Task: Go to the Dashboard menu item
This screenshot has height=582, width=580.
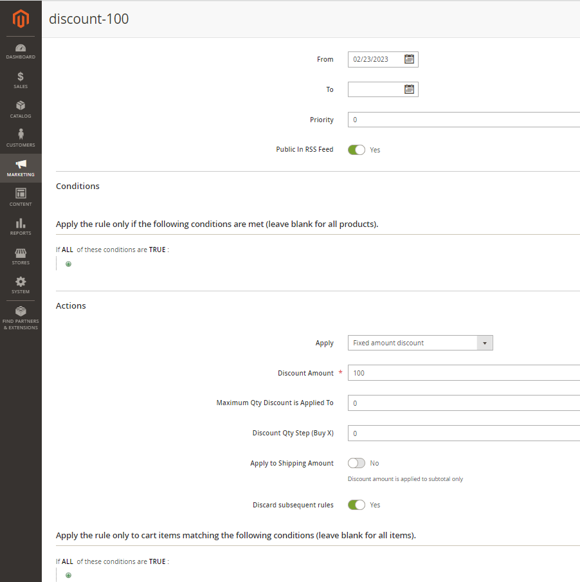Action: (20, 49)
